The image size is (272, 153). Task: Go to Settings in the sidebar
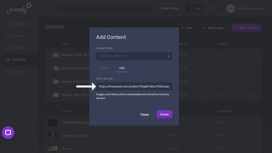tap(20, 71)
